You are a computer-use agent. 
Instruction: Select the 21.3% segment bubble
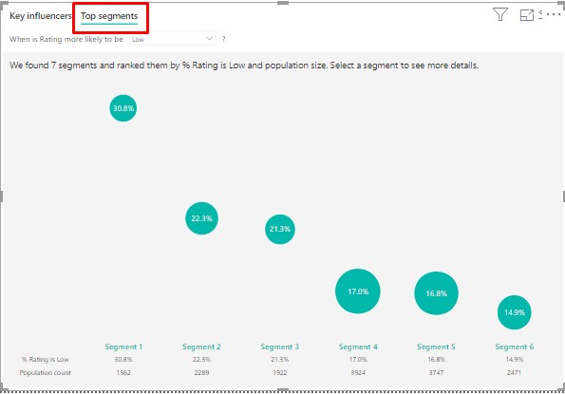[x=280, y=229]
